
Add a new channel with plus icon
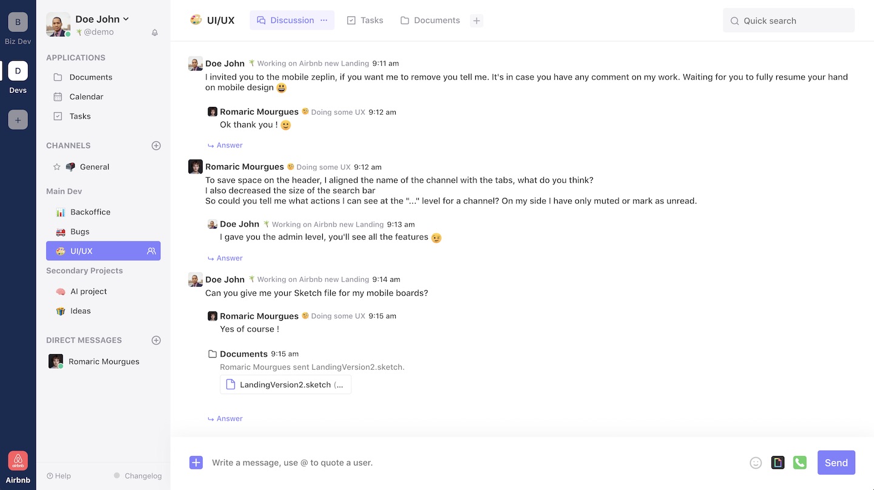click(156, 146)
